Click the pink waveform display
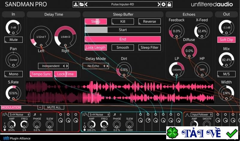The width and height of the screenshot is (240, 141). pos(120,92)
